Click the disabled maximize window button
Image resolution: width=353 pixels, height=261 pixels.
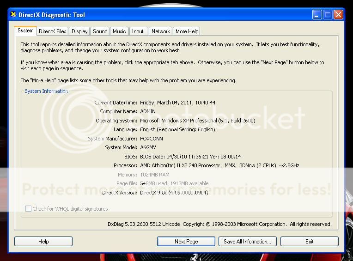(x=328, y=15)
